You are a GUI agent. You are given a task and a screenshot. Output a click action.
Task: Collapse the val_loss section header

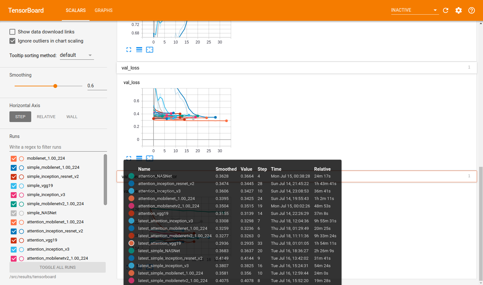click(x=297, y=68)
